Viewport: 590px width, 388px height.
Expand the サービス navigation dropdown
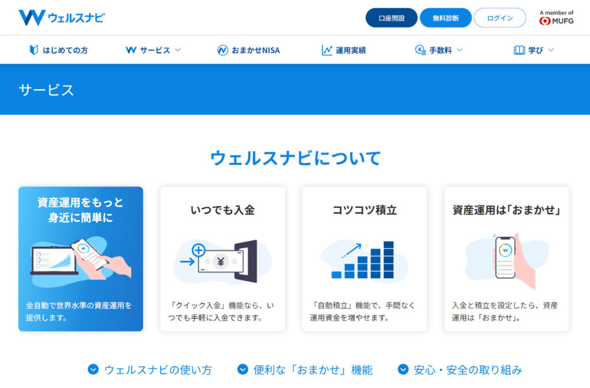[178, 50]
